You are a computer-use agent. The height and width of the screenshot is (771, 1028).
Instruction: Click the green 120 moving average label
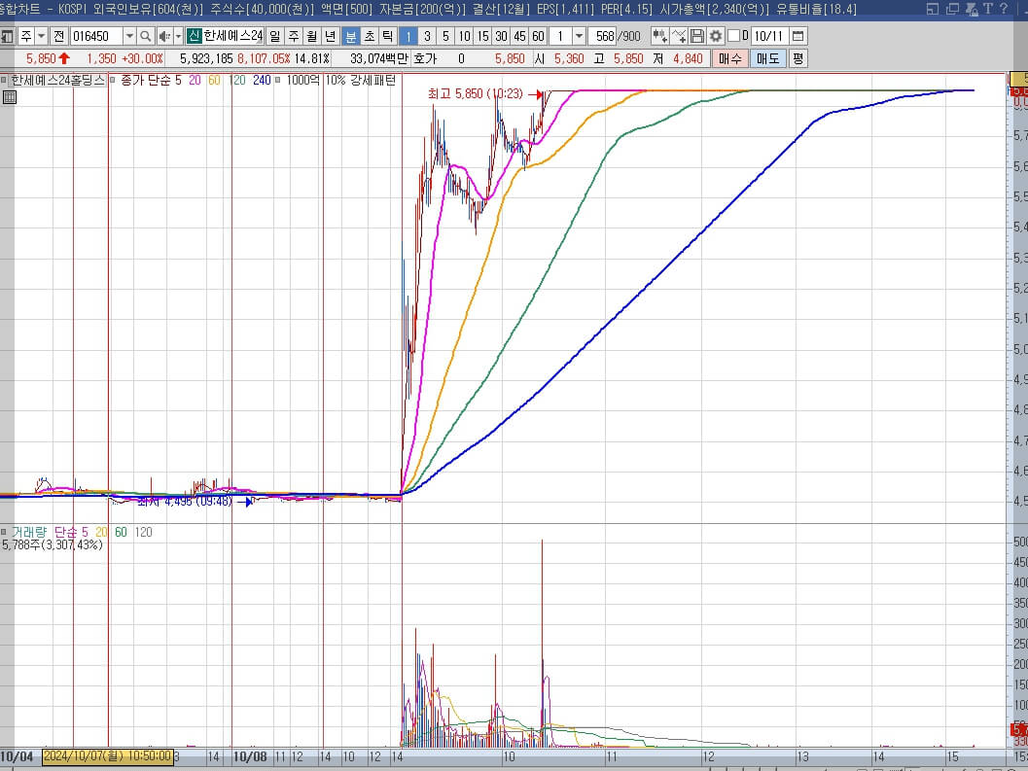(236, 80)
